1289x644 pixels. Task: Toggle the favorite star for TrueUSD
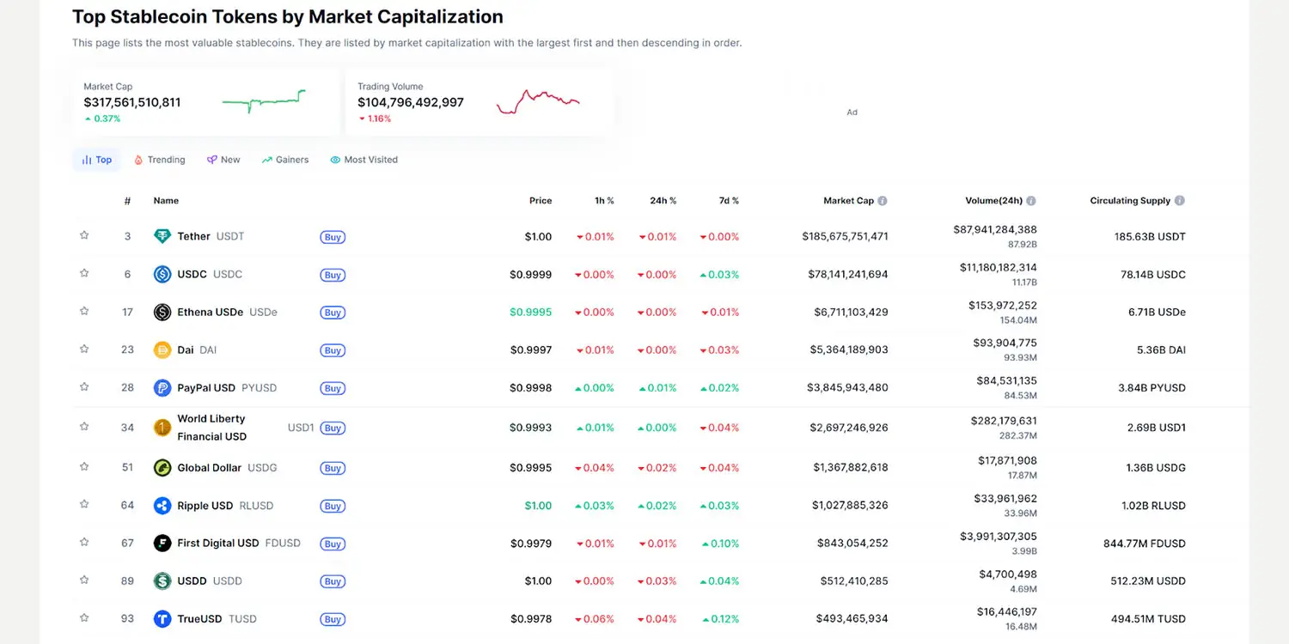tap(84, 617)
